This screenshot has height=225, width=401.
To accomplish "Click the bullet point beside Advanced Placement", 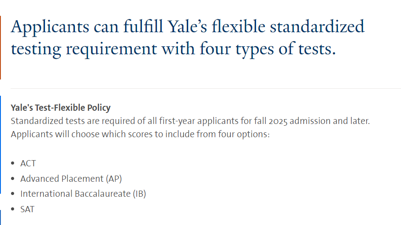I will tap(13, 178).
